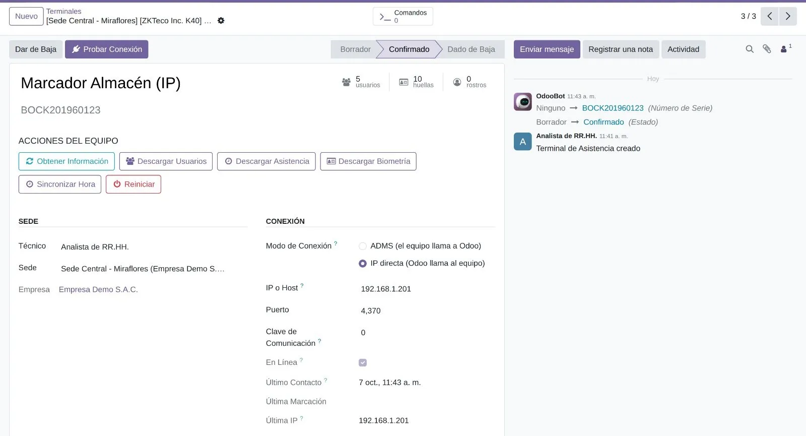Open the 5 usuarios stat button
The image size is (806, 436).
pyautogui.click(x=361, y=82)
